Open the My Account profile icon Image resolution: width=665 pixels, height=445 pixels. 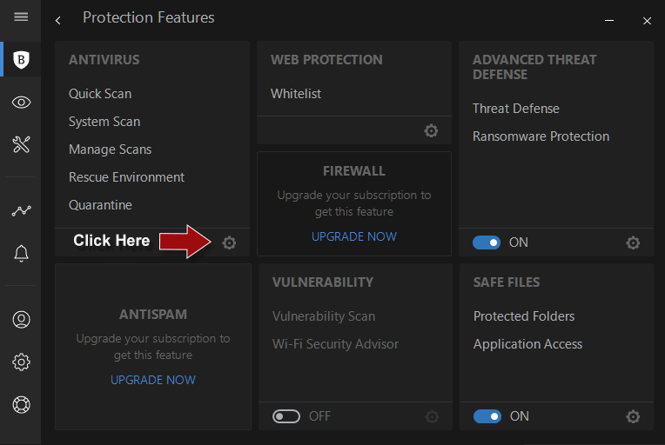pyautogui.click(x=22, y=319)
